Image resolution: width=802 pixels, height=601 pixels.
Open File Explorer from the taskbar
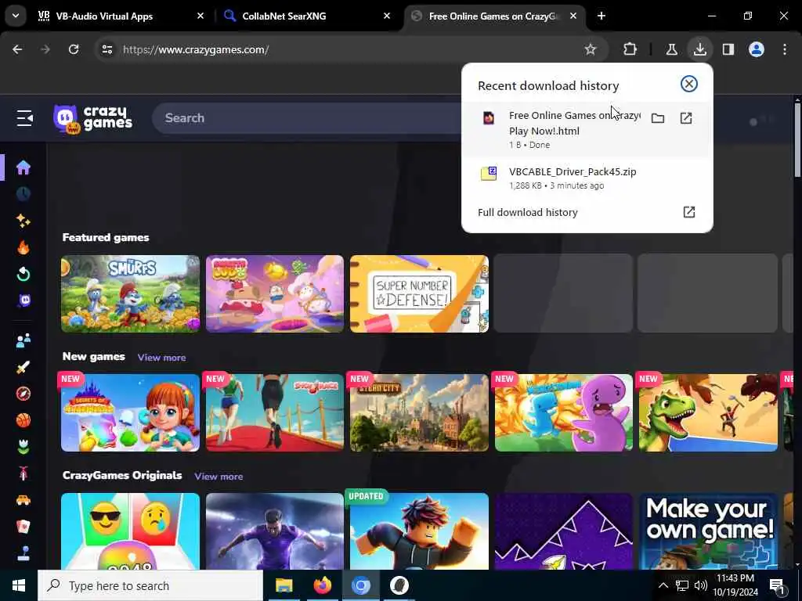[x=284, y=585]
